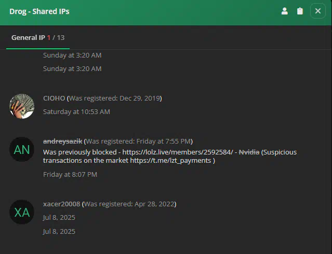Open the strikethrough andreysazik username
This screenshot has height=254, width=332.
[x=62, y=141]
